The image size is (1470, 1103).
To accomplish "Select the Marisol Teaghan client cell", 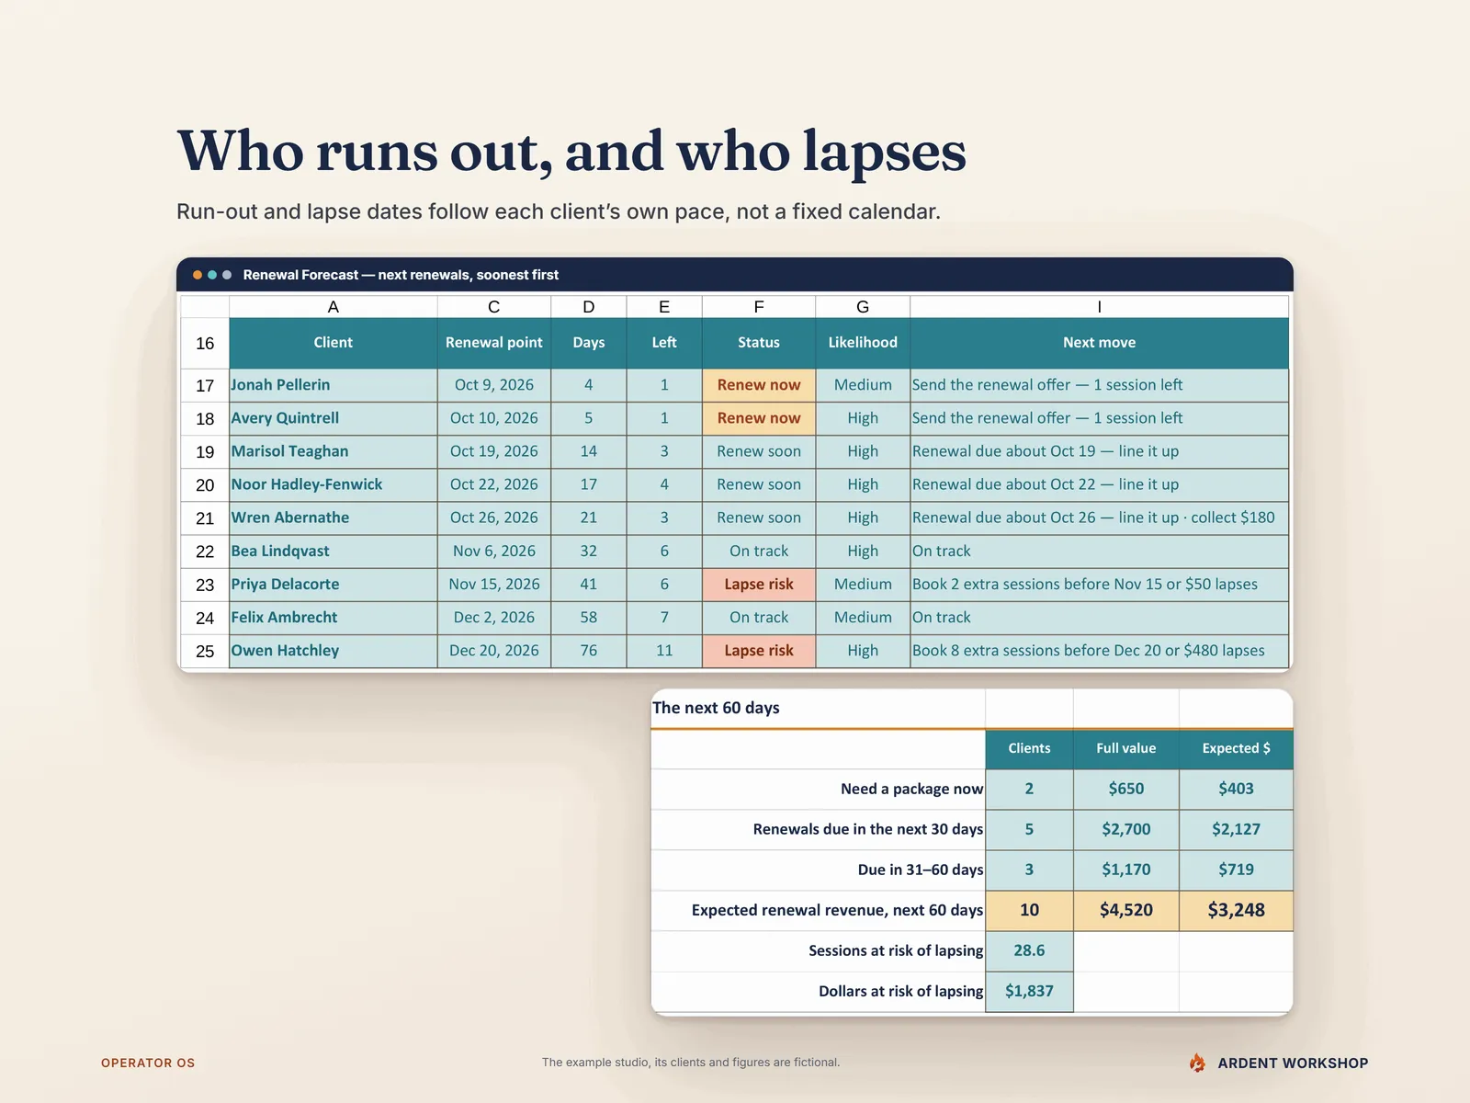I will pos(333,451).
